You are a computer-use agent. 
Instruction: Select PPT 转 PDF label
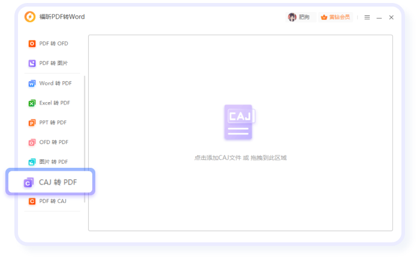click(x=53, y=122)
